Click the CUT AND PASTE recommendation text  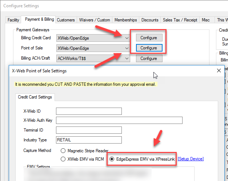click(85, 84)
